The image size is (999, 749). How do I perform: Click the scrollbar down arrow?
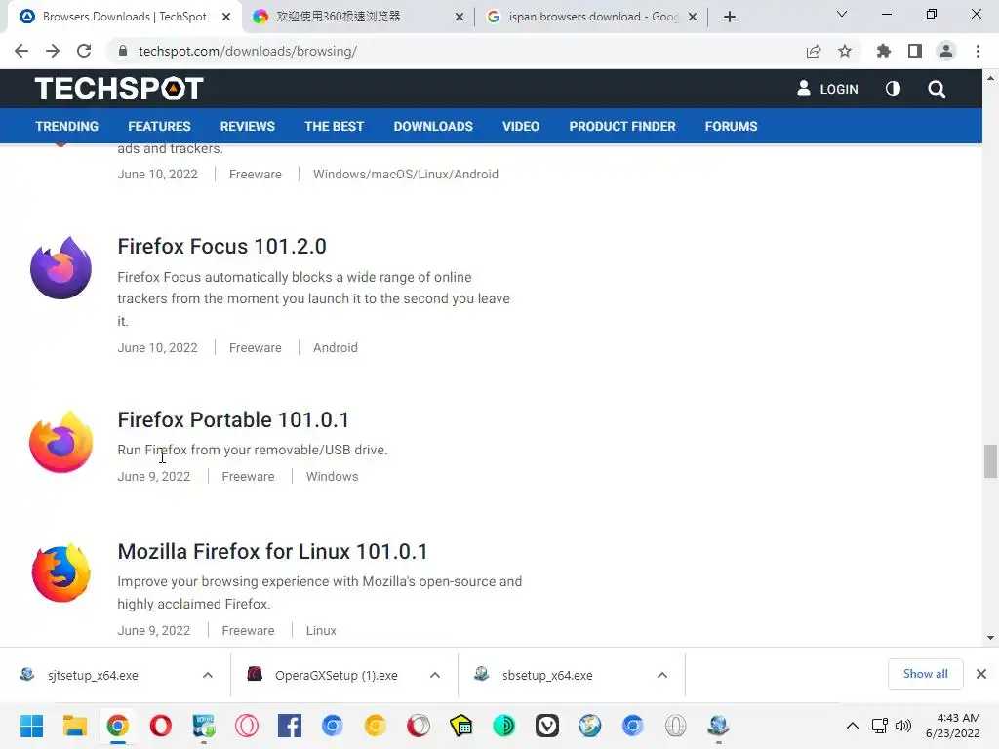click(x=990, y=638)
